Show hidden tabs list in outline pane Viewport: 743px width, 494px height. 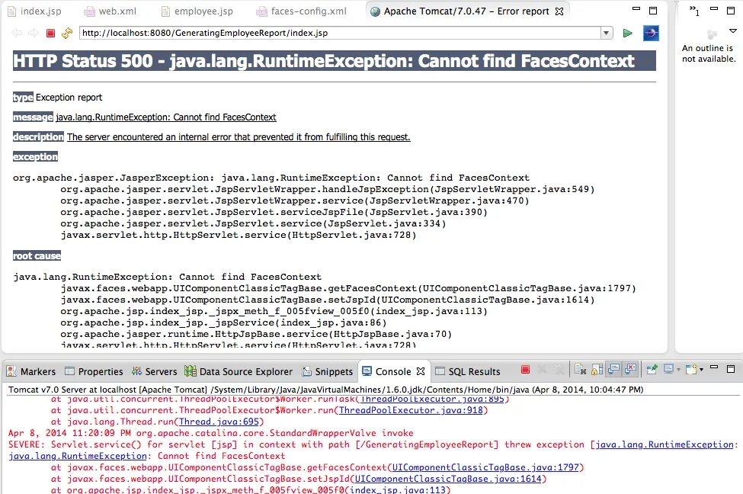694,11
